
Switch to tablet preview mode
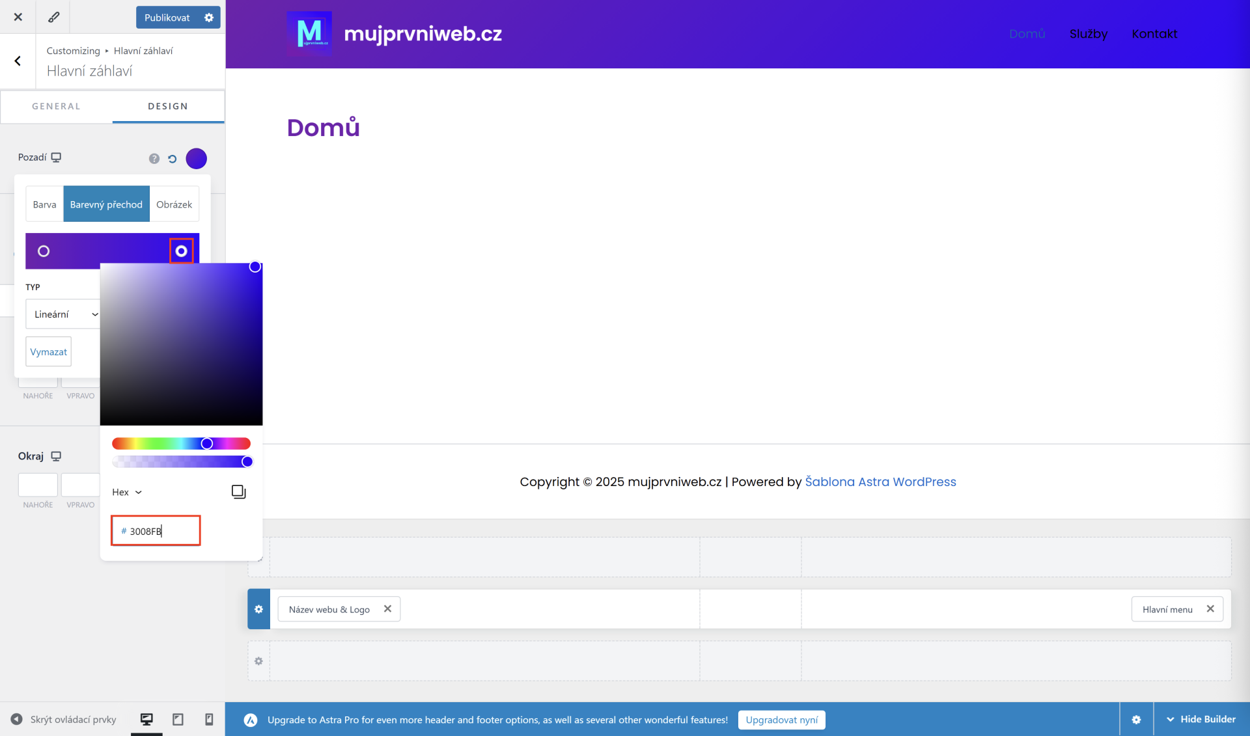point(178,719)
